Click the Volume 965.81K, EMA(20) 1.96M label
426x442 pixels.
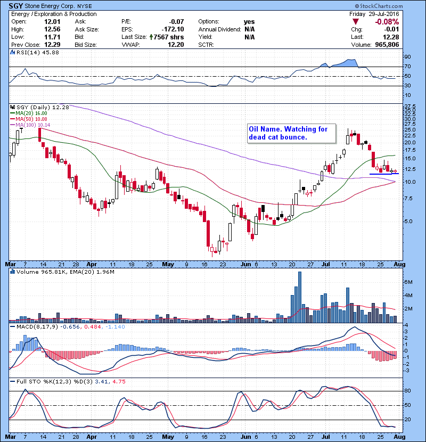pyautogui.click(x=65, y=272)
